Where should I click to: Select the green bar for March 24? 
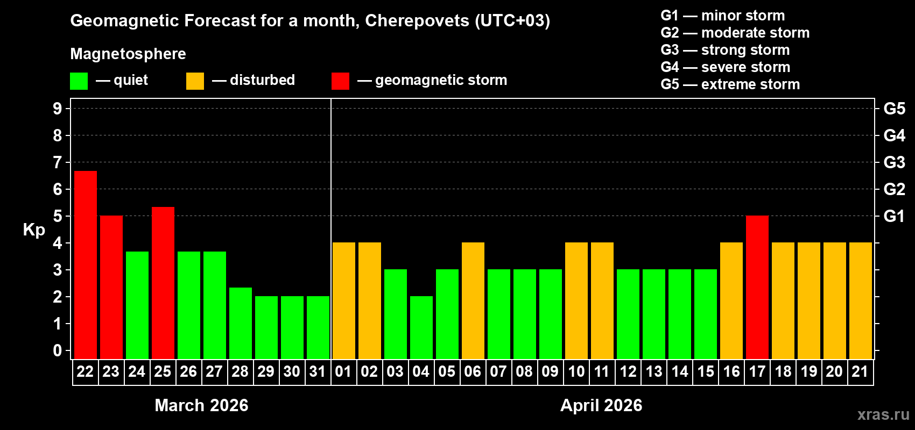tap(137, 305)
